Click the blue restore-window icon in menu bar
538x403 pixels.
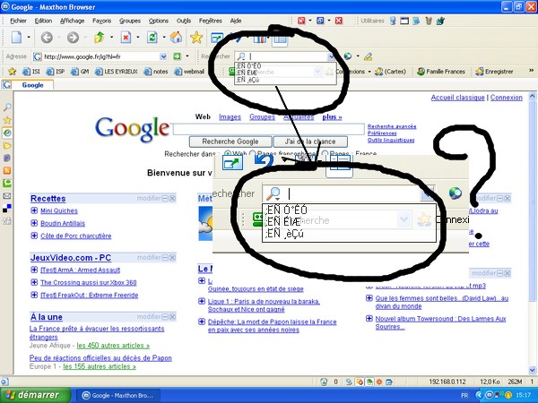tap(320, 21)
